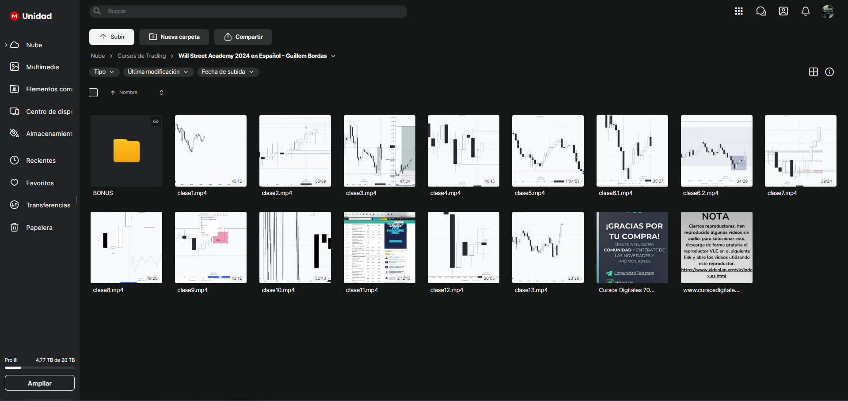Click the user avatar profile picture

(x=827, y=11)
